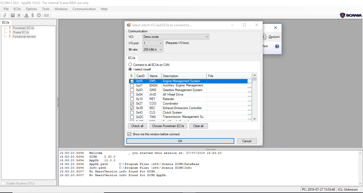Click Choose Powertrain ECUs button

click(x=168, y=126)
